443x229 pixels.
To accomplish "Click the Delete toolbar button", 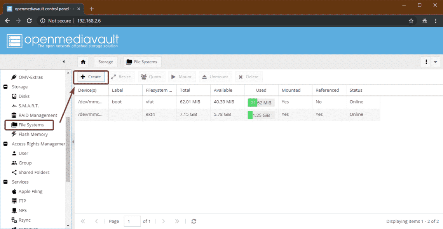I will (249, 77).
